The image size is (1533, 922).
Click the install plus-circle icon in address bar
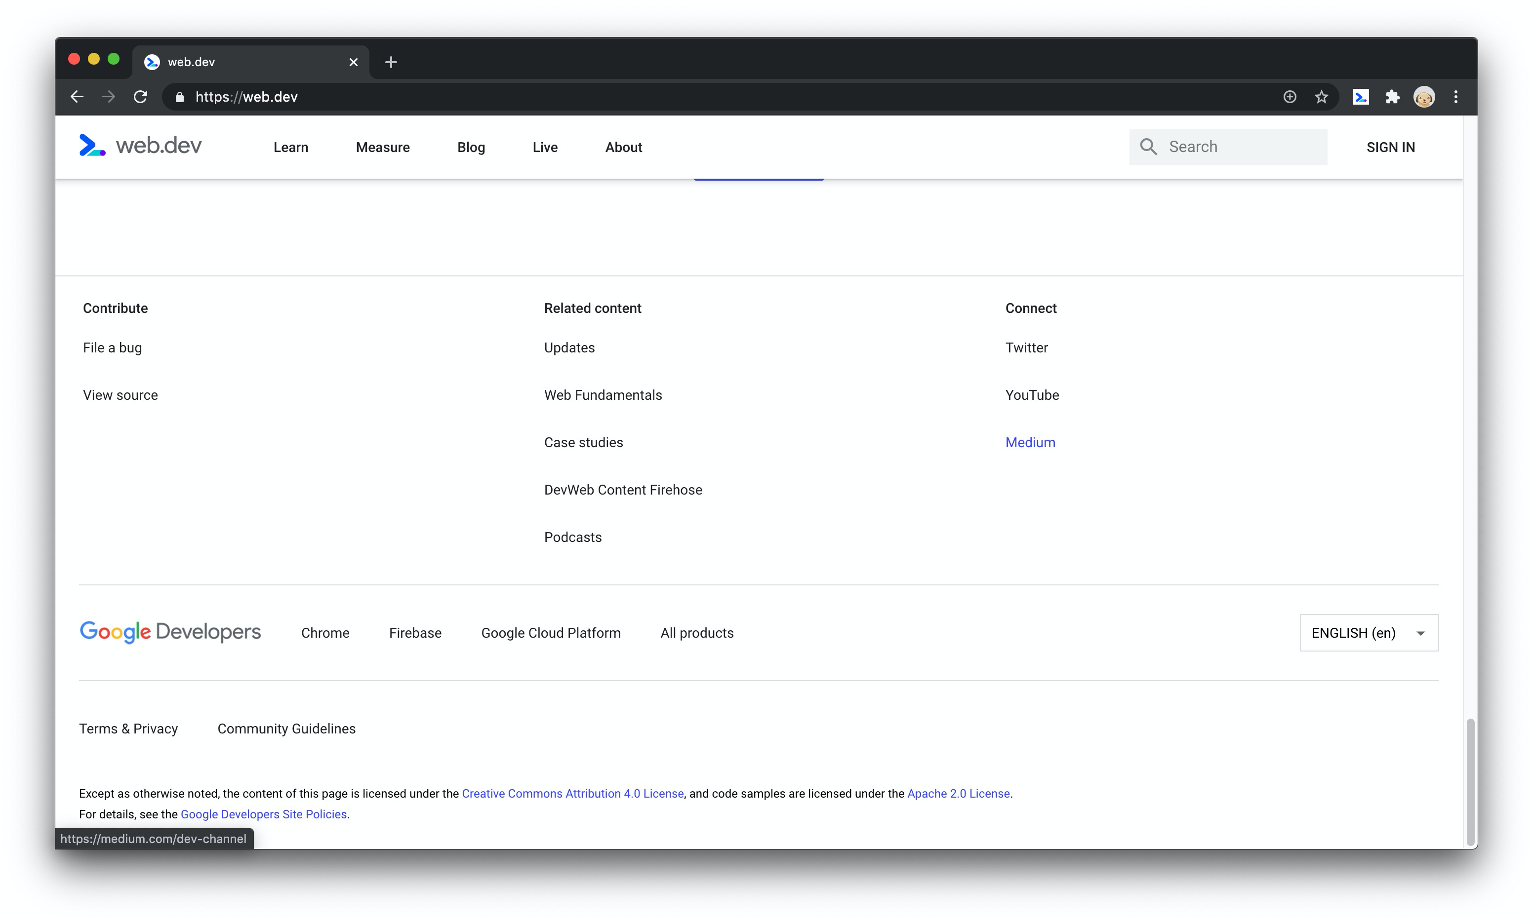[x=1290, y=97]
